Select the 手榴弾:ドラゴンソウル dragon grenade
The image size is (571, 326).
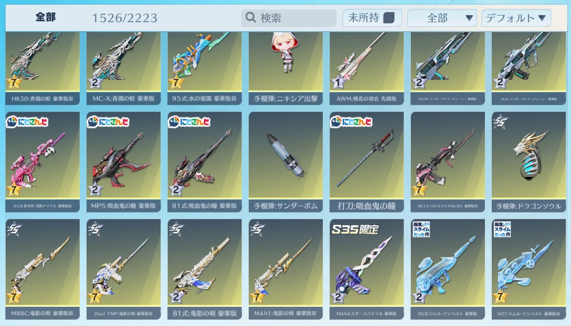click(x=529, y=162)
